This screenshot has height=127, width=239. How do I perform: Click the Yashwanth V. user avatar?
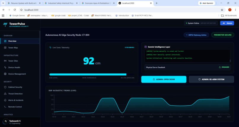(6, 121)
